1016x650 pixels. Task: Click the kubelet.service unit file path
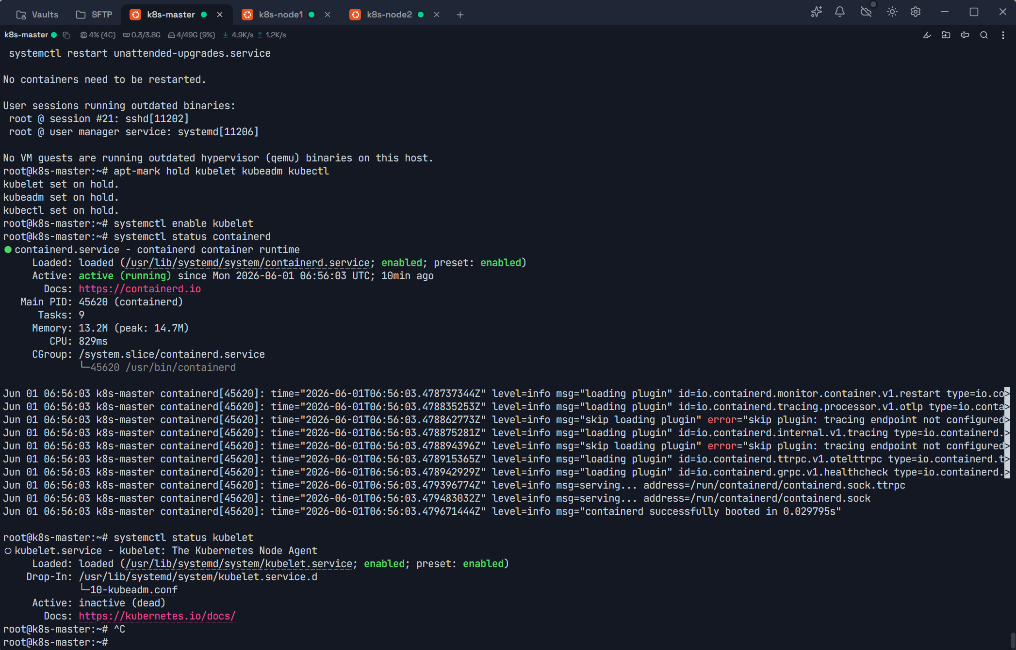click(239, 564)
